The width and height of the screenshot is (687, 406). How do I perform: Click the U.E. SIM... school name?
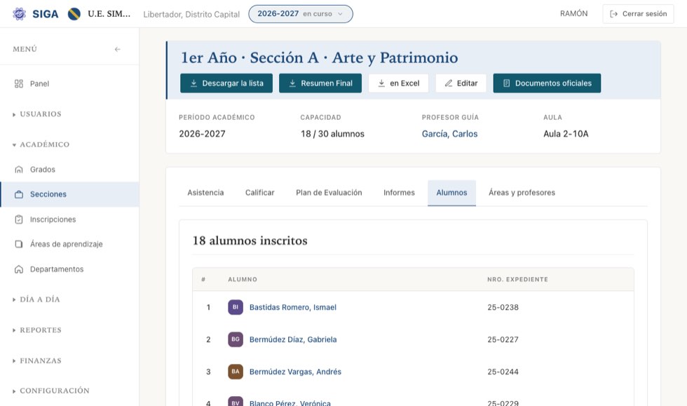point(109,14)
